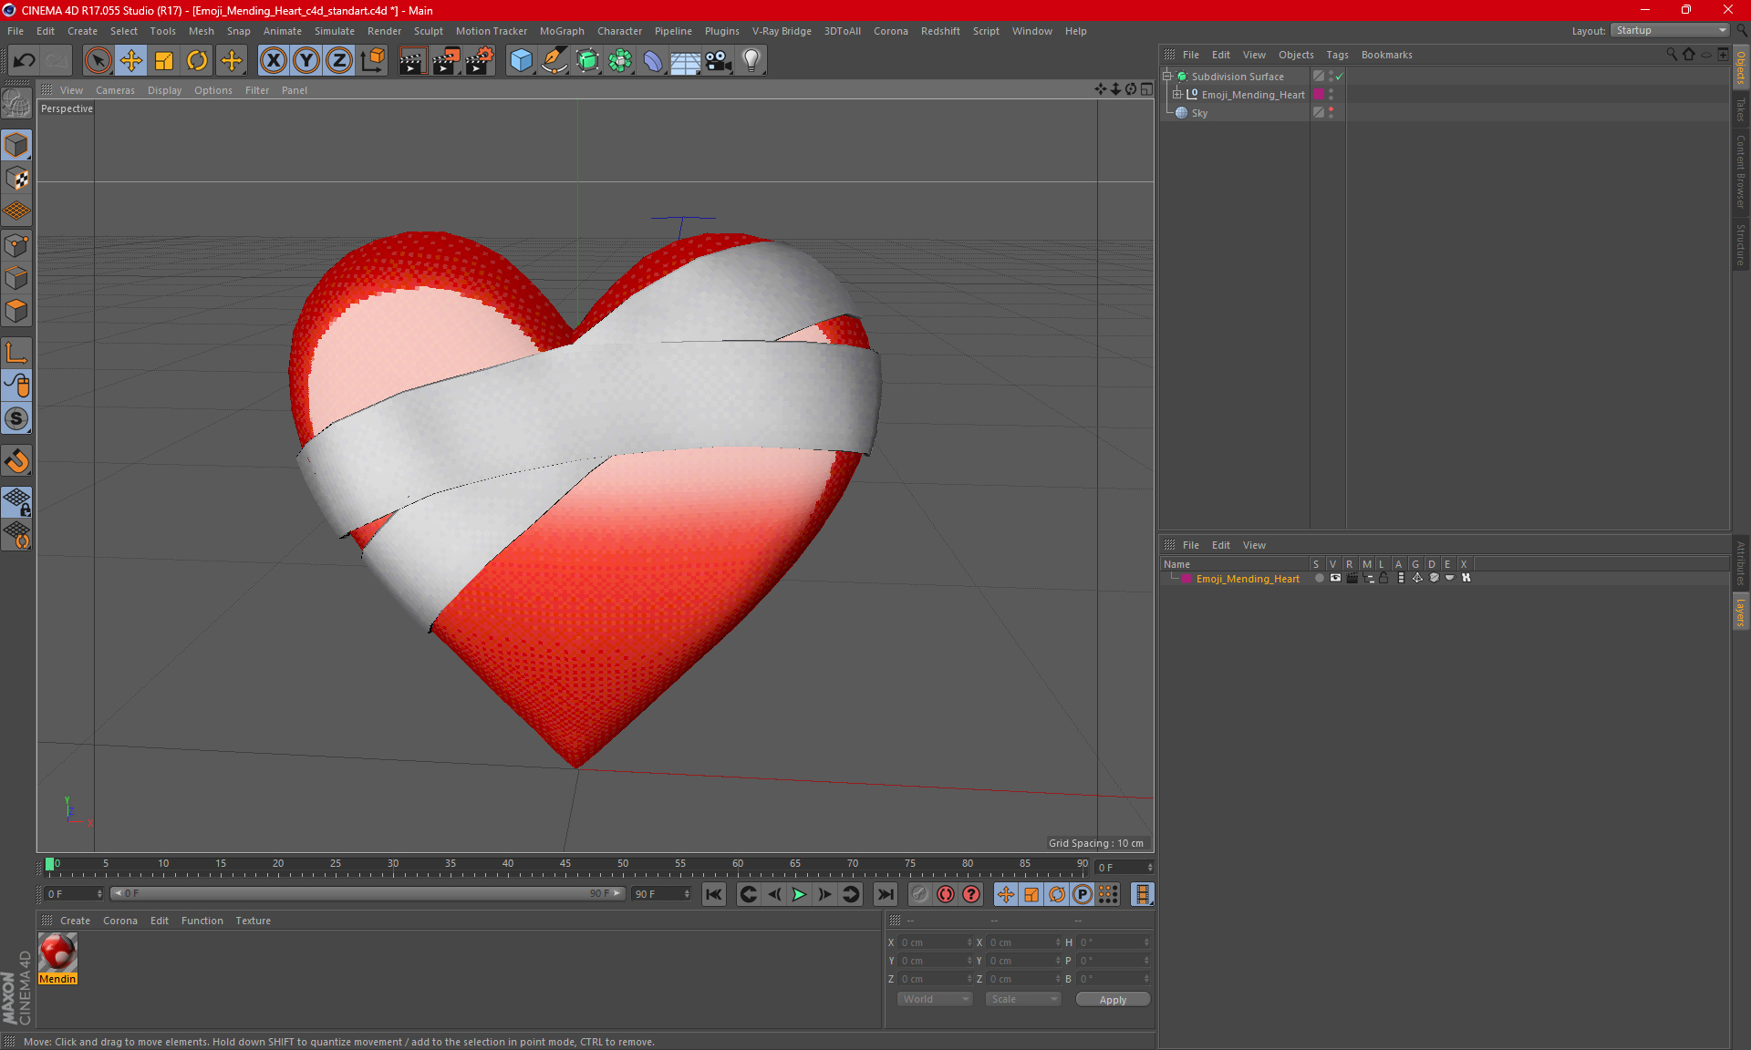Expand the Emoji_Mending_Heart object
Image resolution: width=1751 pixels, height=1050 pixels.
point(1177,95)
